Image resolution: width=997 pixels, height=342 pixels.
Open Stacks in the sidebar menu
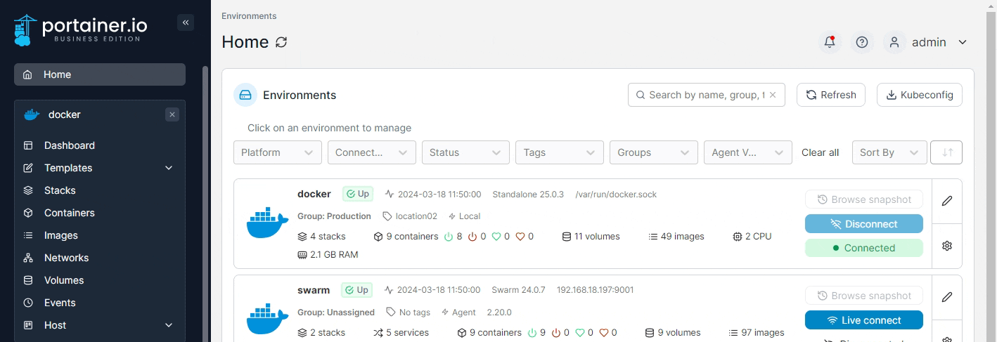tap(60, 190)
